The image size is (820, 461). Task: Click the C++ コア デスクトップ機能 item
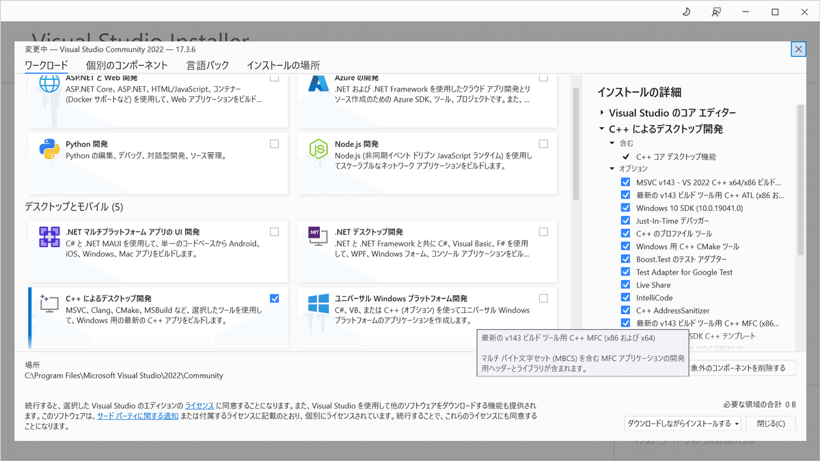pyautogui.click(x=676, y=156)
